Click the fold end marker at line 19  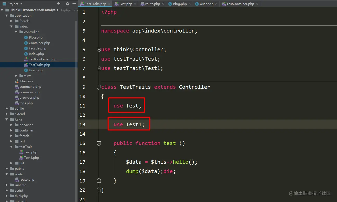click(98, 181)
